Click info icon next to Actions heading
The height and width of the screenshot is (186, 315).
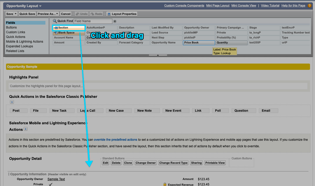tap(25, 129)
